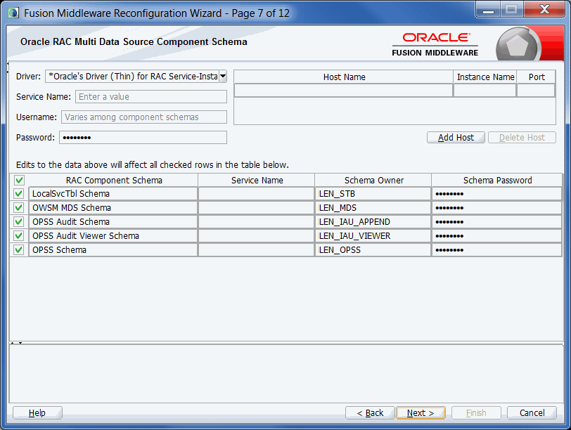Click the password cell for LEN_IAU_APPEND row

496,221
